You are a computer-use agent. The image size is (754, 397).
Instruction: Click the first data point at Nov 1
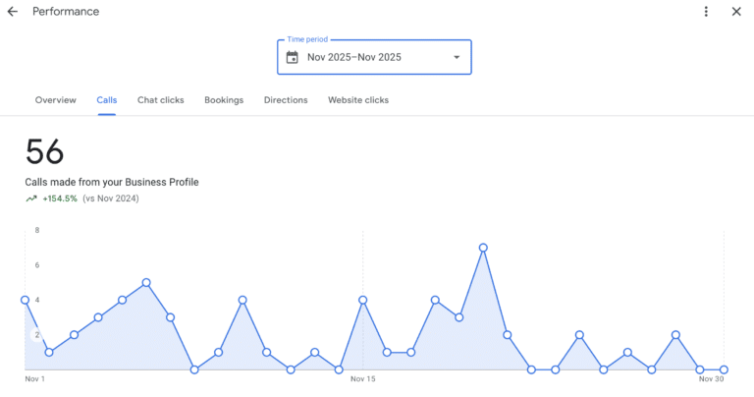[26, 300]
